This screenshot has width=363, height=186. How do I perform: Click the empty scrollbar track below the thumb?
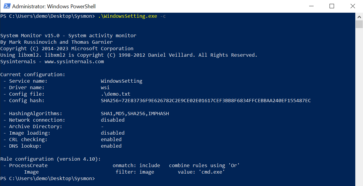coord(359,106)
